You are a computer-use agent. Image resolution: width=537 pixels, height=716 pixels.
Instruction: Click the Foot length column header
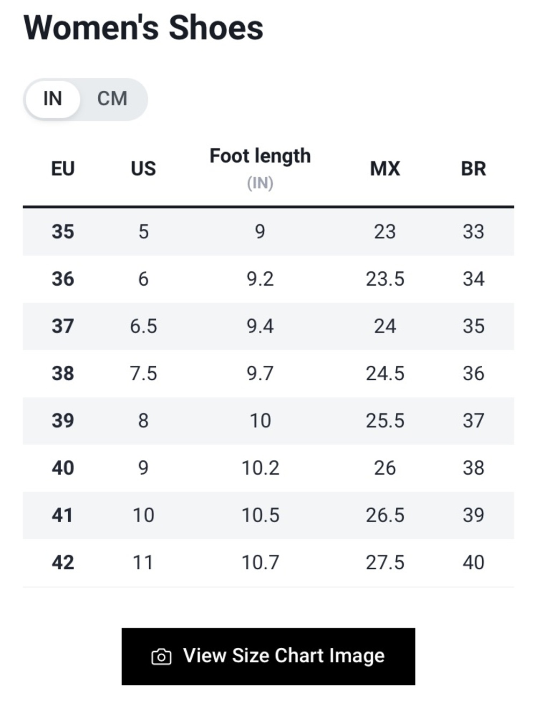click(x=260, y=156)
